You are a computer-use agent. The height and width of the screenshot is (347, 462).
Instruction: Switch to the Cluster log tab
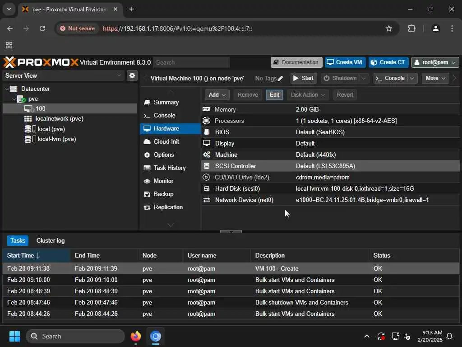pyautogui.click(x=51, y=240)
